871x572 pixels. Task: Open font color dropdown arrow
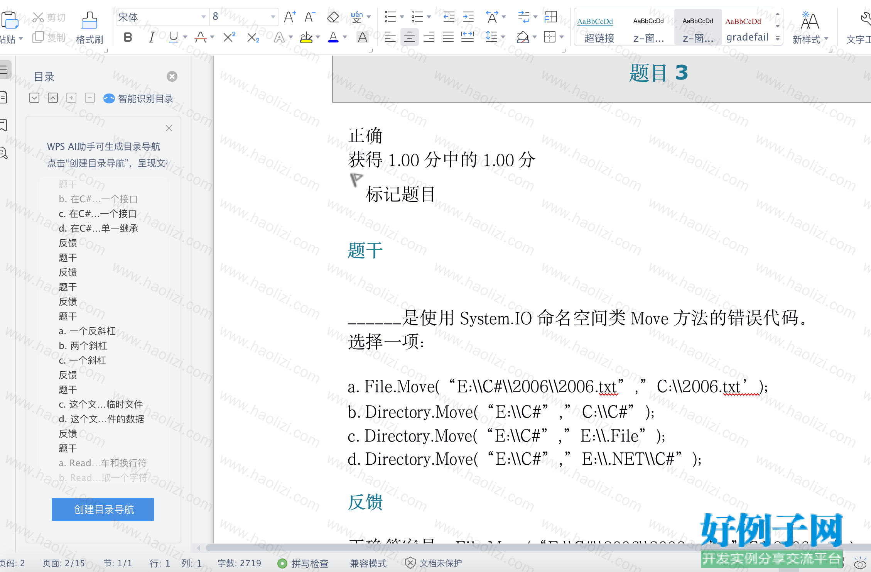pos(345,37)
